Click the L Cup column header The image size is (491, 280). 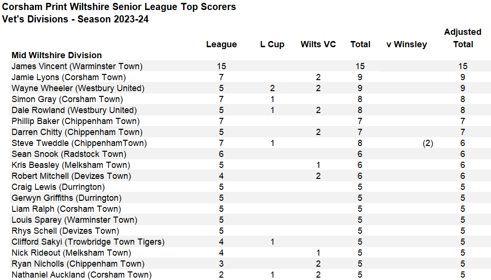(x=272, y=44)
